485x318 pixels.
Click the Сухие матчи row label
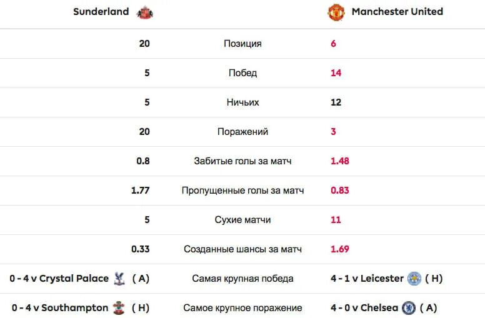242,220
